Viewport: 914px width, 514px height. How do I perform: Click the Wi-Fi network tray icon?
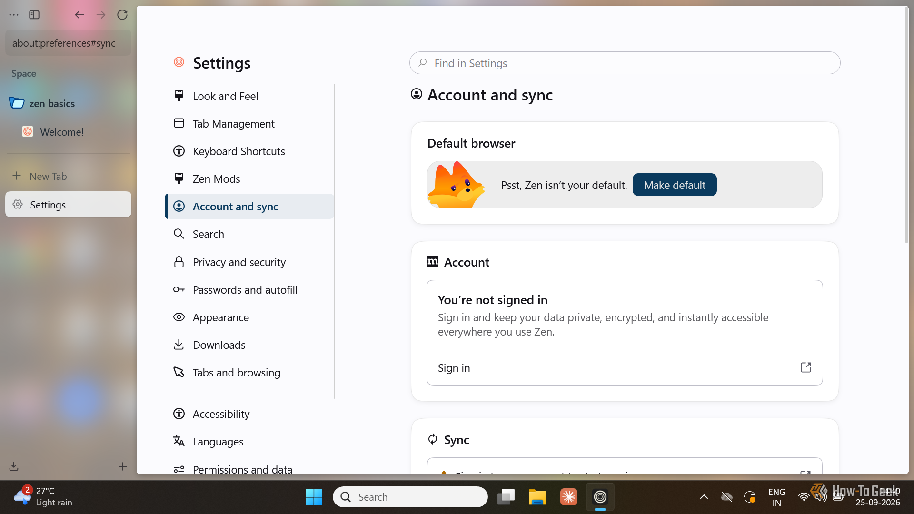804,497
